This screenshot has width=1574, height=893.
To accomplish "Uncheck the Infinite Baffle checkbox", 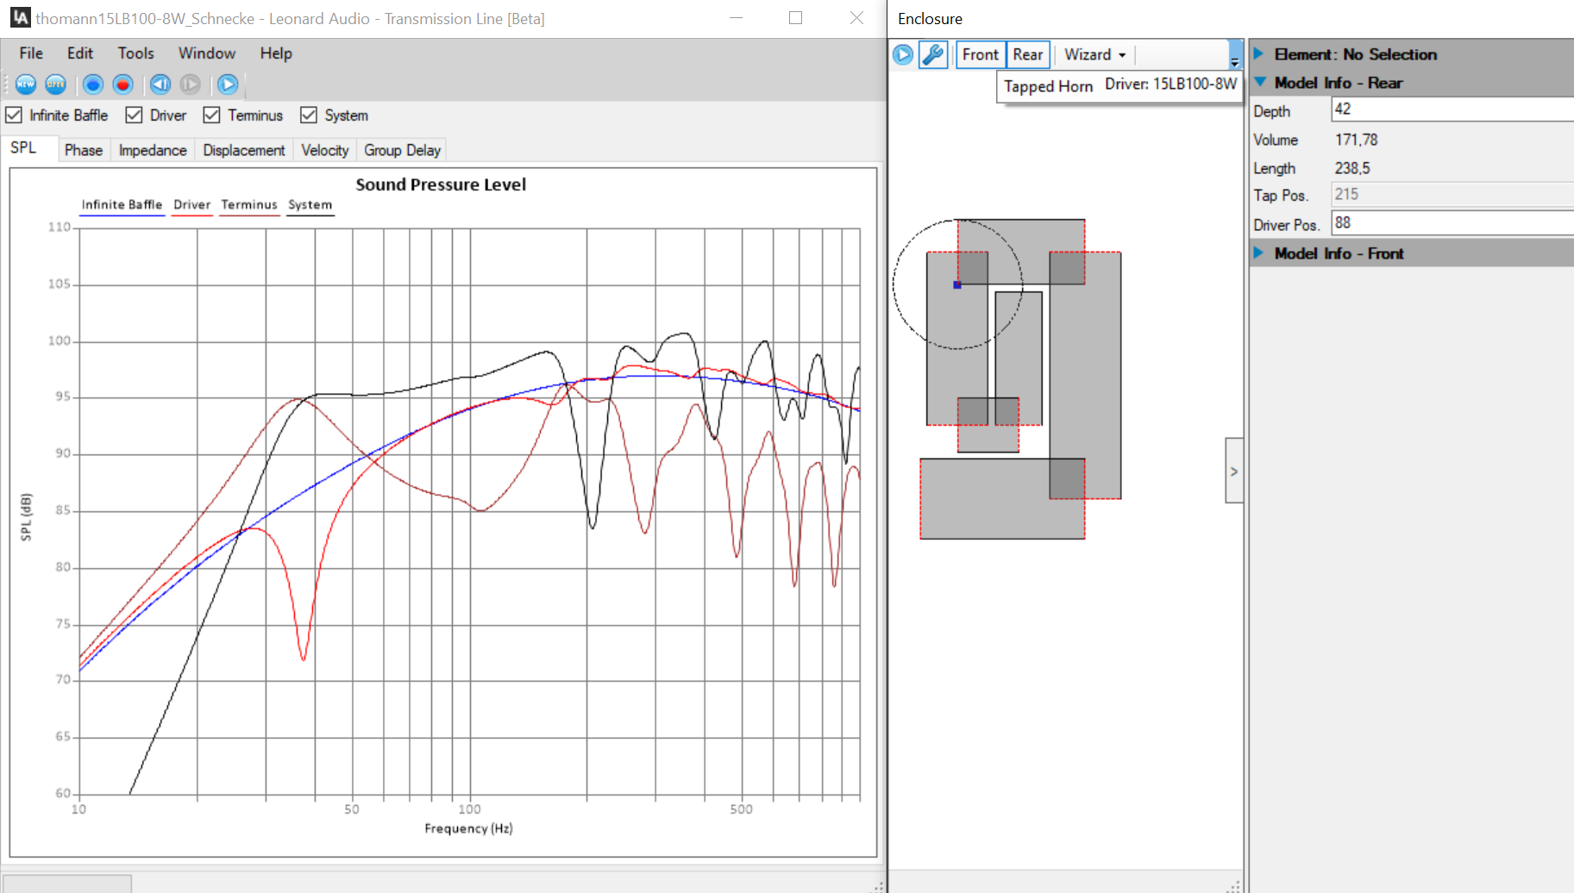I will click(14, 115).
